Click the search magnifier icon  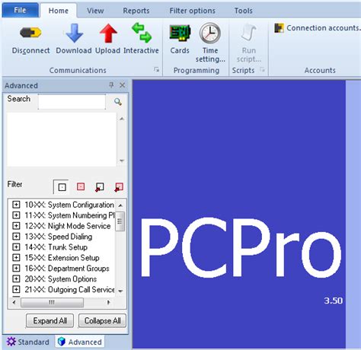point(117,102)
